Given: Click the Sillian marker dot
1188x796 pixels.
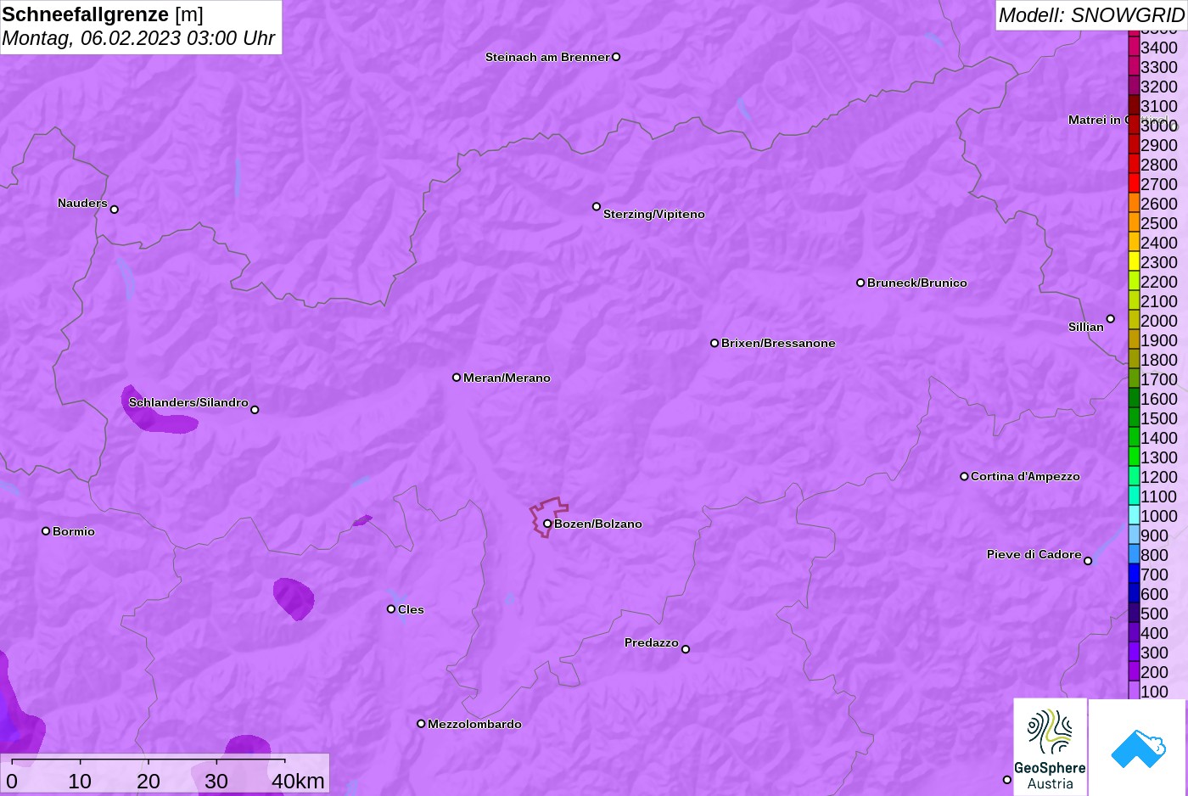Looking at the screenshot, I should click(x=1111, y=318).
